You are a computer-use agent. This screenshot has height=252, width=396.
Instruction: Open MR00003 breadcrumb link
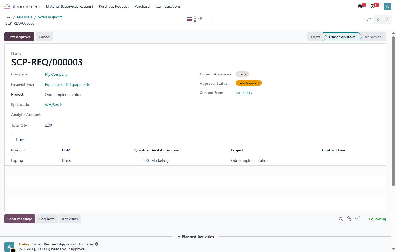click(x=25, y=17)
